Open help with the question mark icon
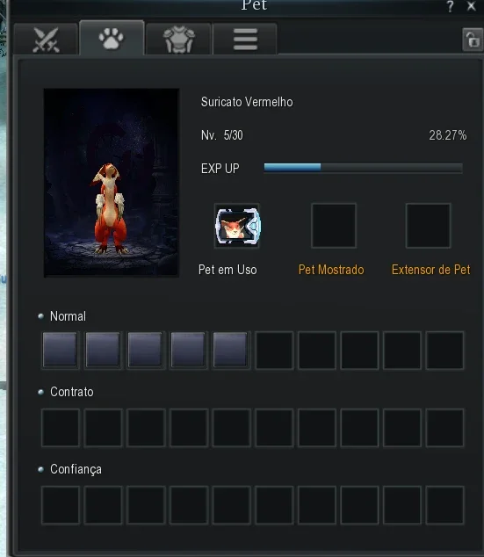Screen dimensions: 484x557 click(450, 6)
